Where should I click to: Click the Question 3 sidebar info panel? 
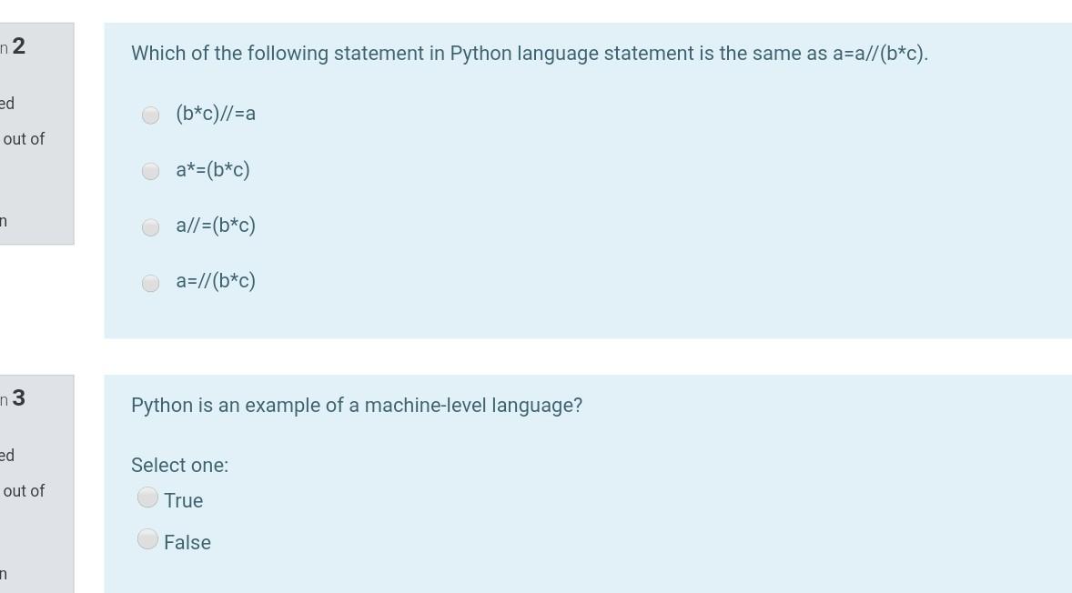36,482
